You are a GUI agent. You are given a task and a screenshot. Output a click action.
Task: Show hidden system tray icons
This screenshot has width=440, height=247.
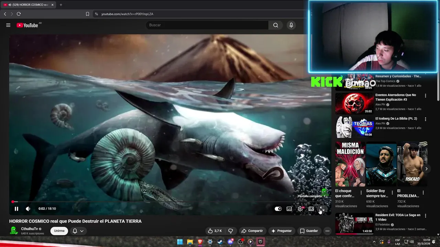coord(374,242)
